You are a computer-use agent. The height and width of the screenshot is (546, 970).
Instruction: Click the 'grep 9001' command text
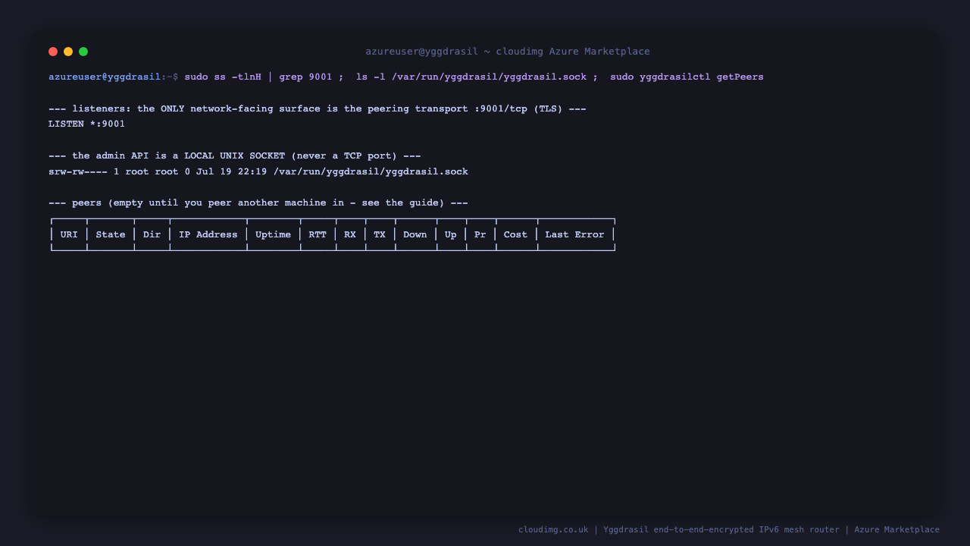[x=305, y=77]
